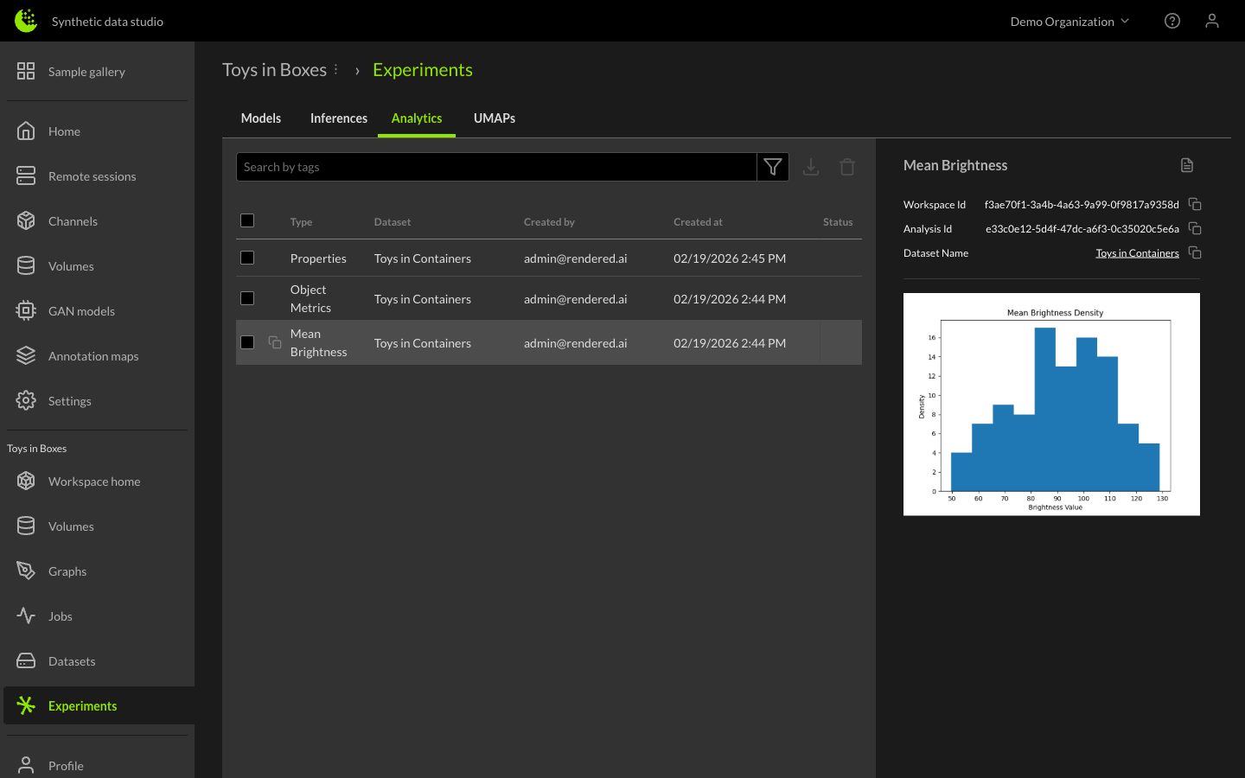Click the filter funnel icon

pyautogui.click(x=772, y=167)
